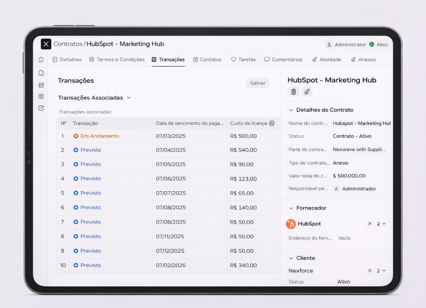The height and width of the screenshot is (308, 426).
Task: Expand Nexforce client count dropdown 2
Action: 381,271
